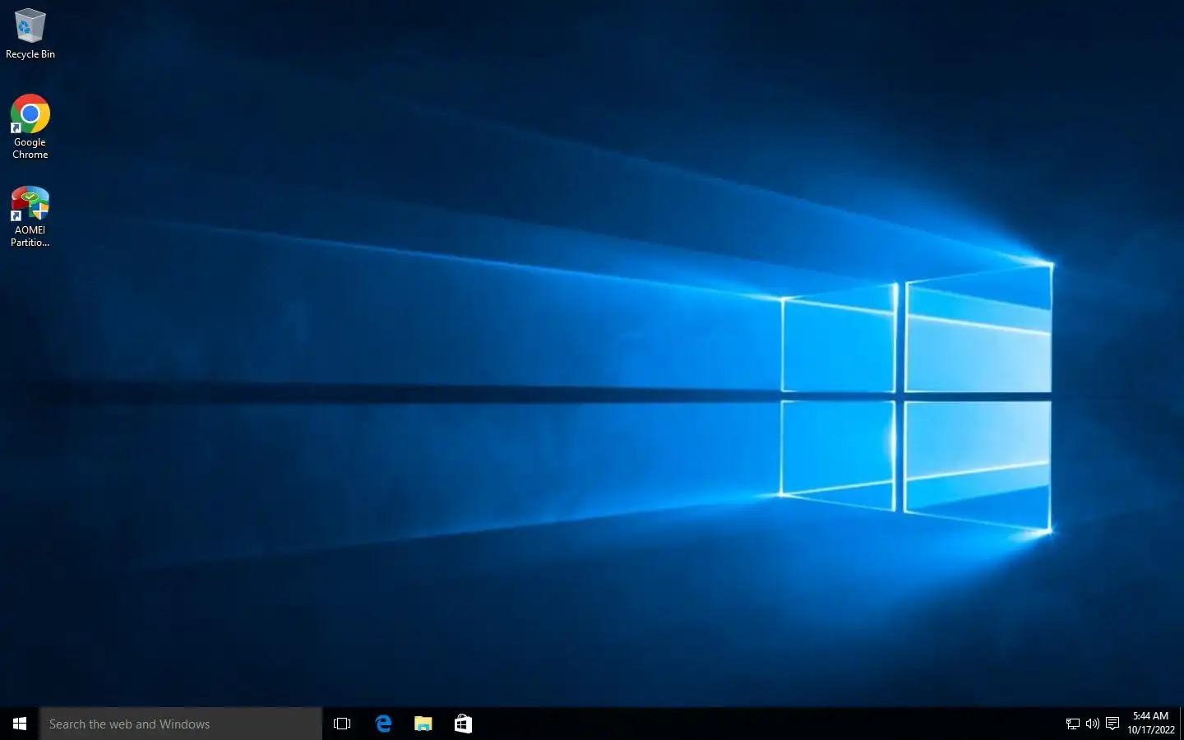Open the volume control tray icon
1184x740 pixels.
pyautogui.click(x=1093, y=724)
